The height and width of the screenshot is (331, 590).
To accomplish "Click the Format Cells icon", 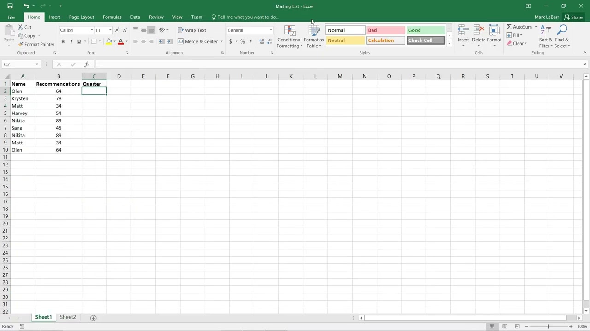I will [x=494, y=31].
